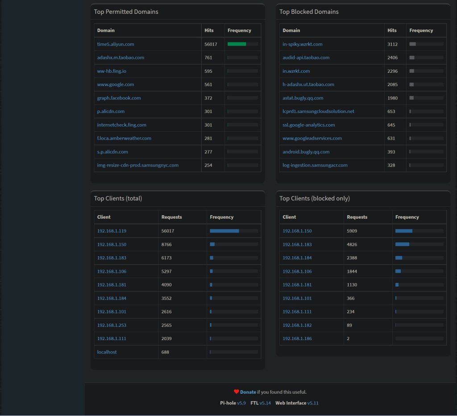Open the Donate link in footer
This screenshot has height=416, width=457.
point(248,392)
